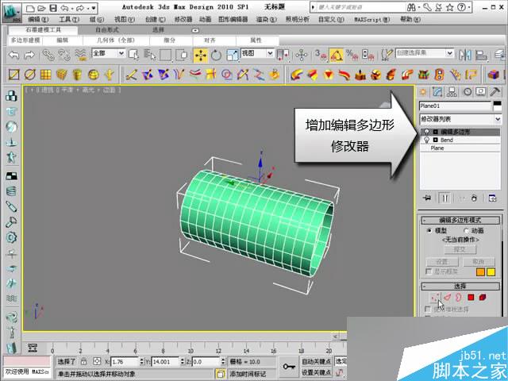
Task: Click the Edit Named Selection Sets icon
Action: [x=387, y=55]
